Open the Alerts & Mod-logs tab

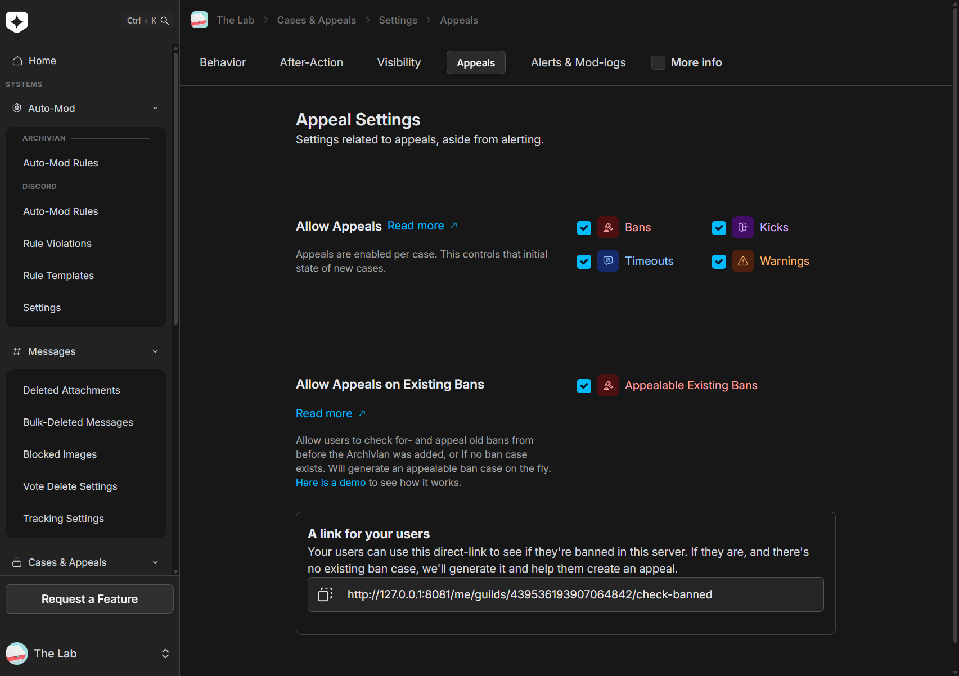pyautogui.click(x=578, y=62)
